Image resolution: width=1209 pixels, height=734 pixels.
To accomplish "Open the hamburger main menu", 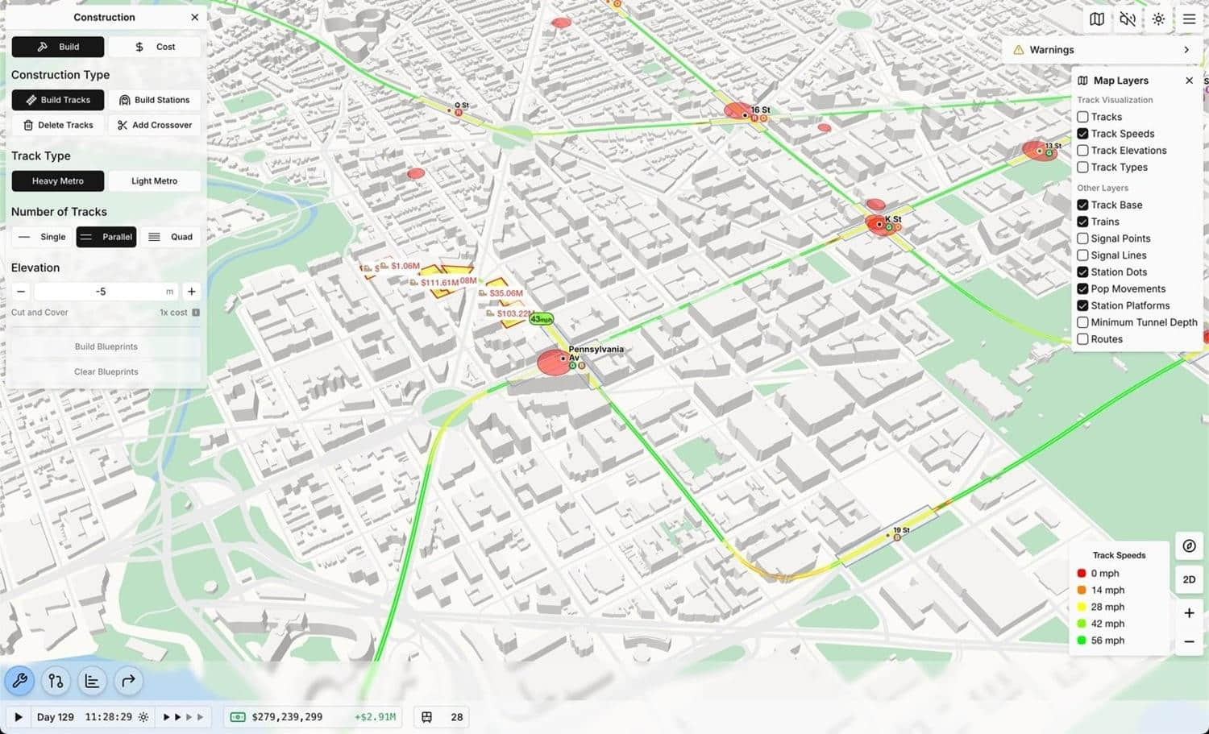I will [1189, 19].
